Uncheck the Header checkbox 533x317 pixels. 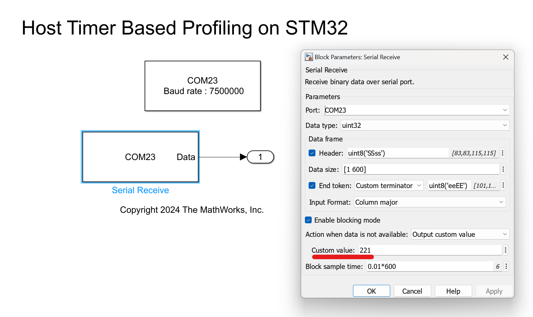(x=312, y=153)
